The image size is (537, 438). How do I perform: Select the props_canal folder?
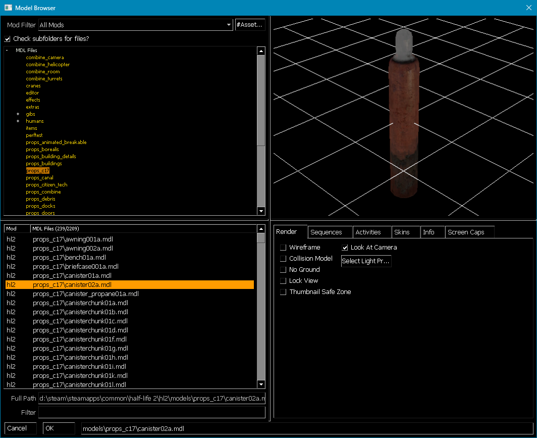click(x=39, y=178)
